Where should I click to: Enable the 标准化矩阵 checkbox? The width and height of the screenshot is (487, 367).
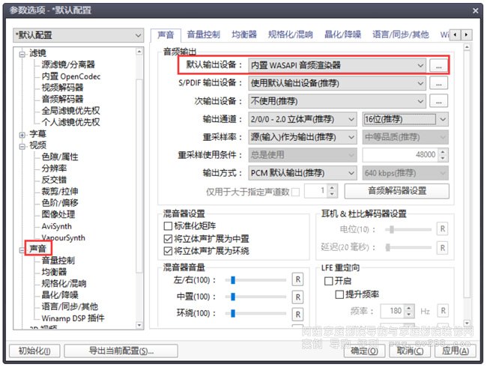point(168,226)
